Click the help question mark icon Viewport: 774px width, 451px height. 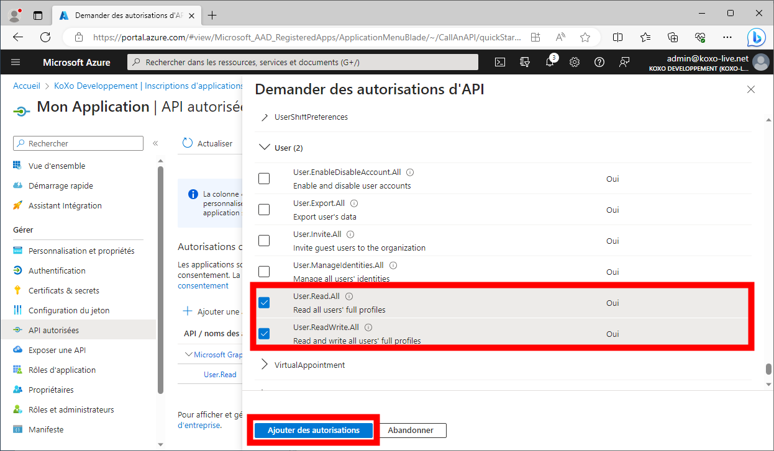coord(599,62)
